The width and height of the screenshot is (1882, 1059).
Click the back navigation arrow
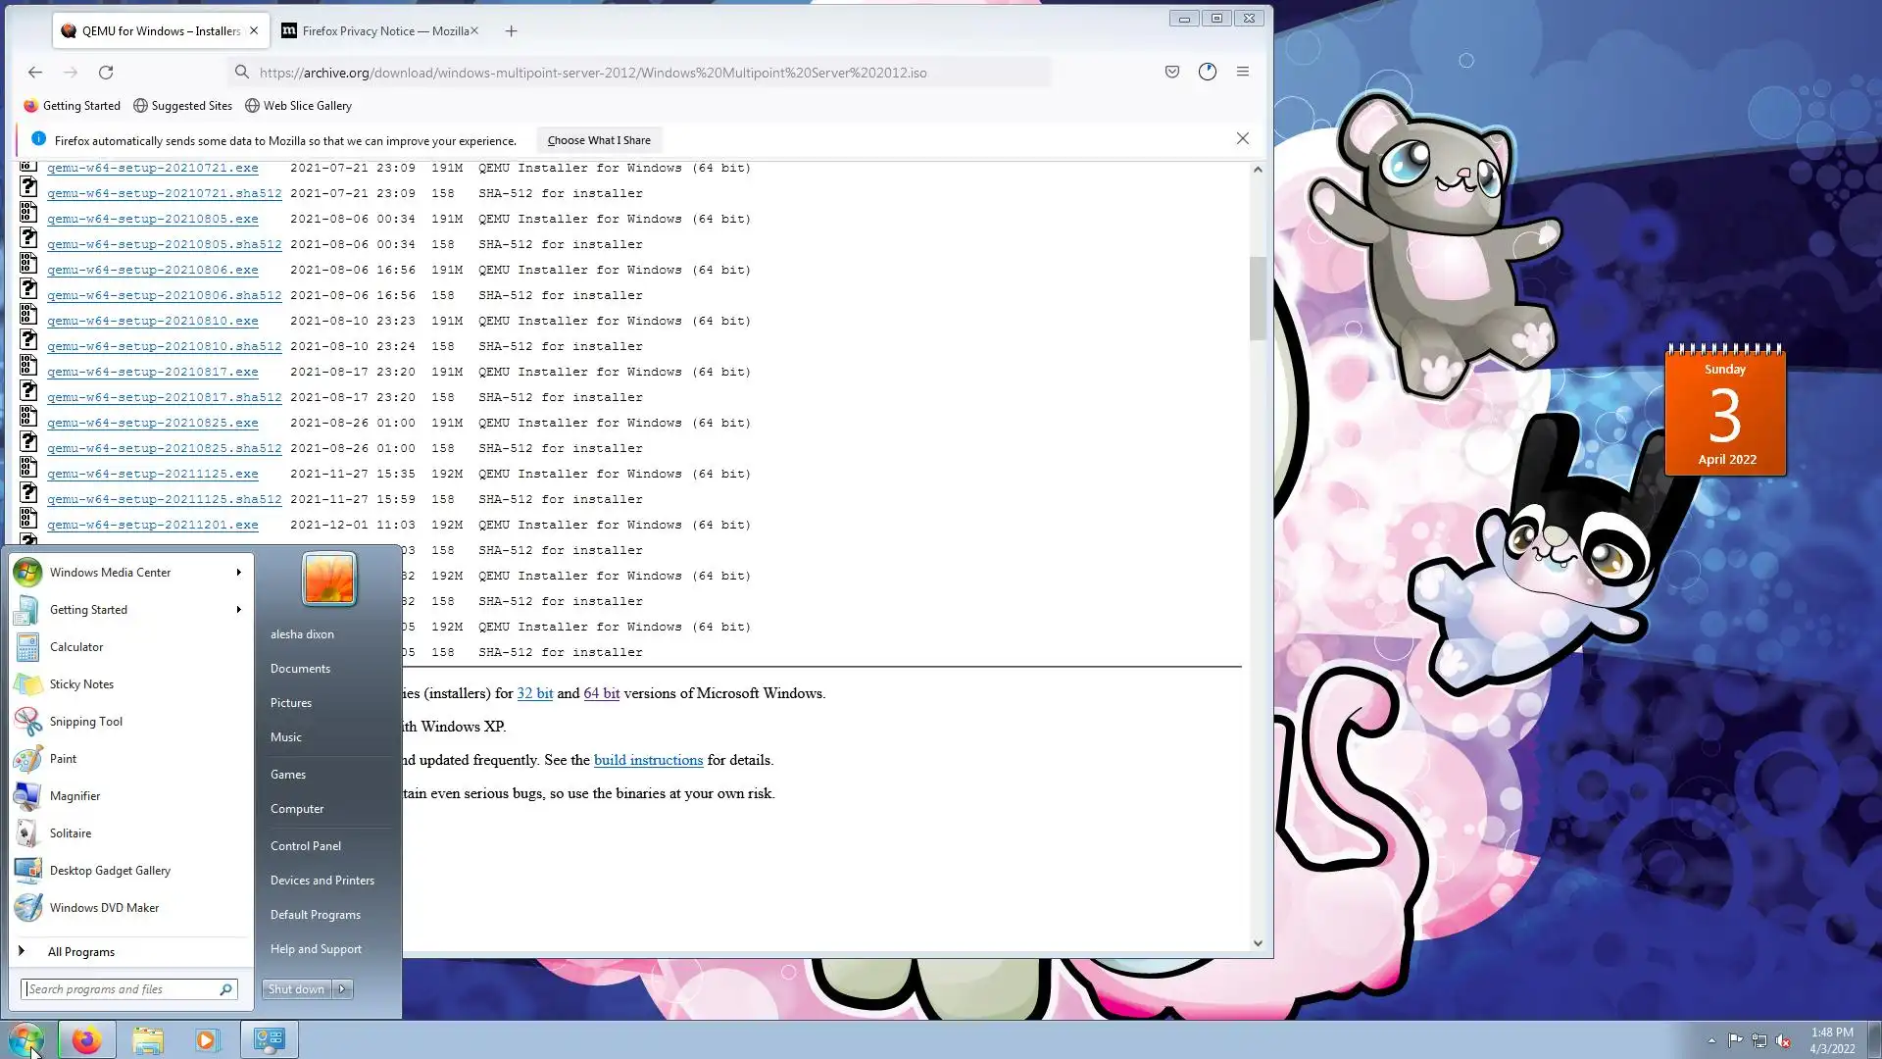click(x=35, y=72)
